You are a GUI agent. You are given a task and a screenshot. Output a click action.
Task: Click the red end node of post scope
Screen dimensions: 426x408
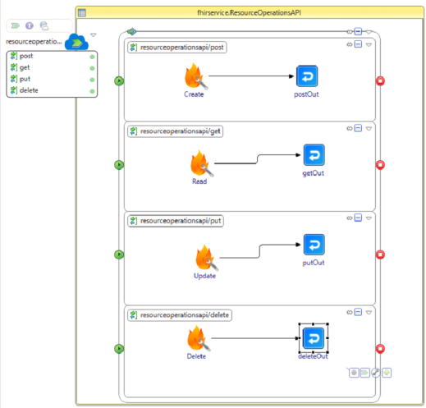tap(380, 81)
